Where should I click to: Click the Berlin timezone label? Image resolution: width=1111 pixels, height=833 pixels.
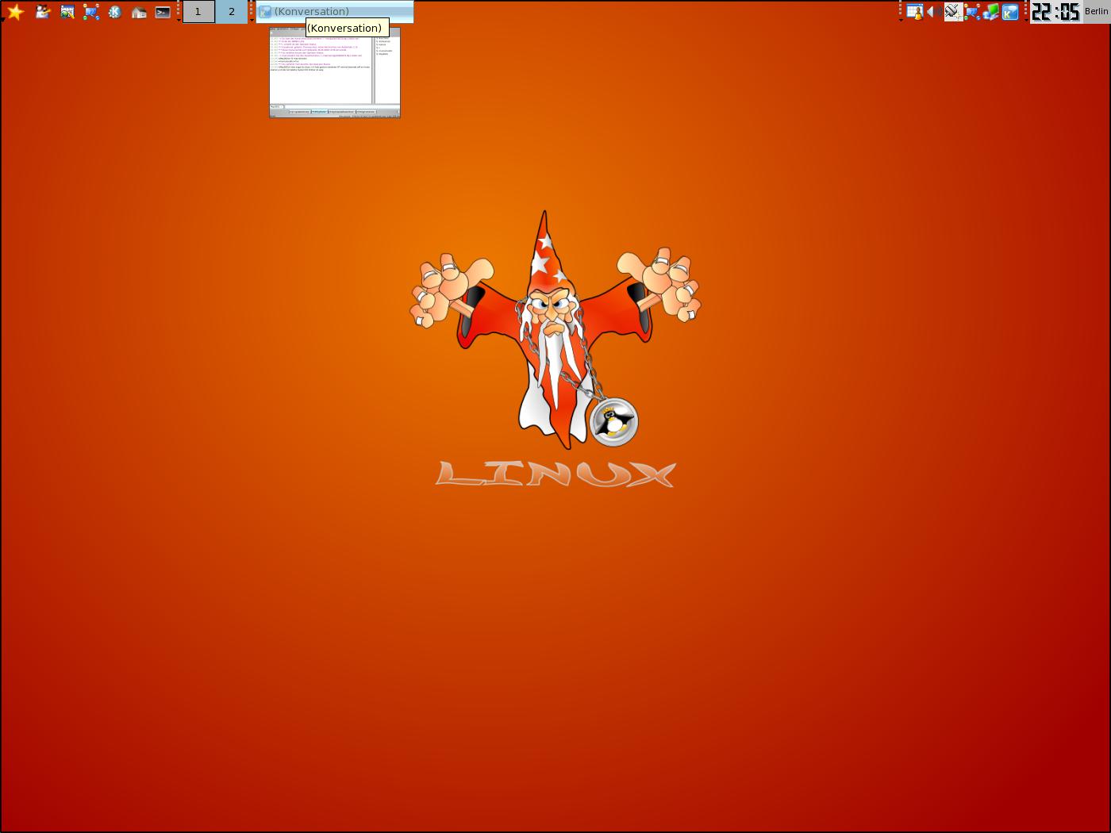pos(1096,12)
